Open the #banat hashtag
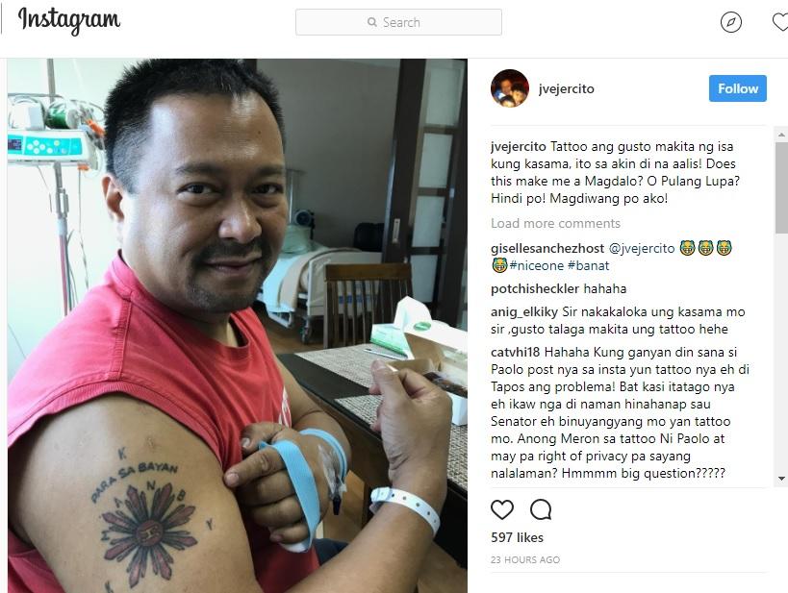Image resolution: width=788 pixels, height=593 pixels. pos(589,265)
